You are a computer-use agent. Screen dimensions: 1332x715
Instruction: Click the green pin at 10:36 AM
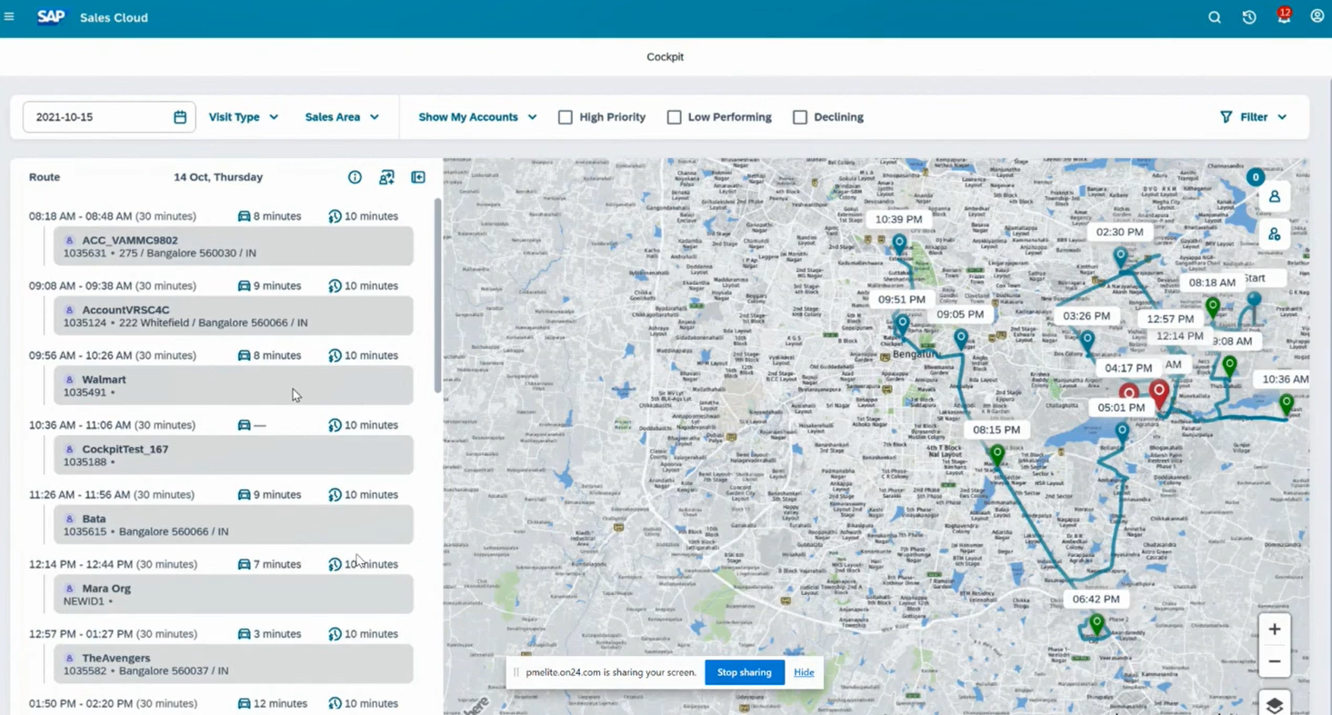1286,403
